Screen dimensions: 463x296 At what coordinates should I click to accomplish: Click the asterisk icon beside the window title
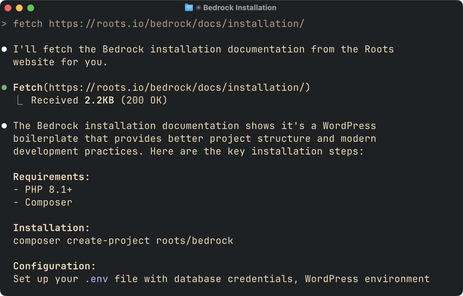(x=198, y=8)
